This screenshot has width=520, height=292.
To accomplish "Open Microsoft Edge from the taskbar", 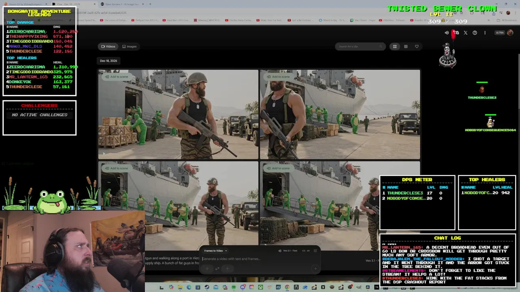I will pos(189,287).
